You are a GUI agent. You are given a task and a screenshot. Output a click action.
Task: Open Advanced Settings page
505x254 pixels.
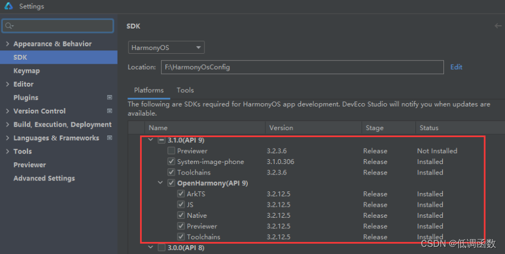click(44, 178)
